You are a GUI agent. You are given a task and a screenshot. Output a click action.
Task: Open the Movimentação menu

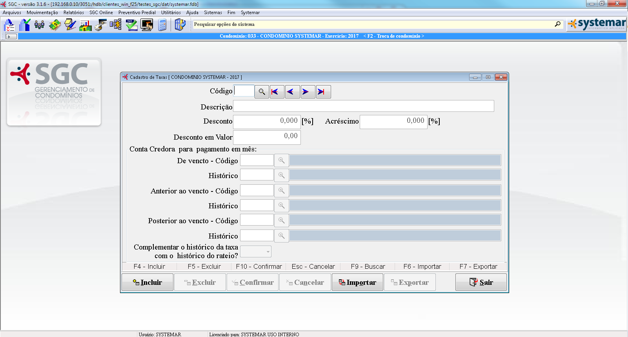(42, 13)
